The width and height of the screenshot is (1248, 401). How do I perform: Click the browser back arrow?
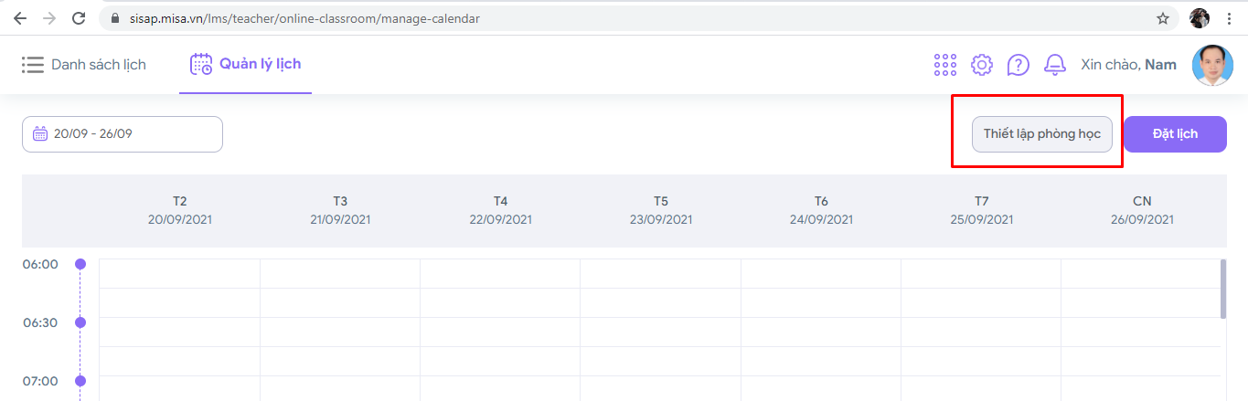pyautogui.click(x=20, y=18)
